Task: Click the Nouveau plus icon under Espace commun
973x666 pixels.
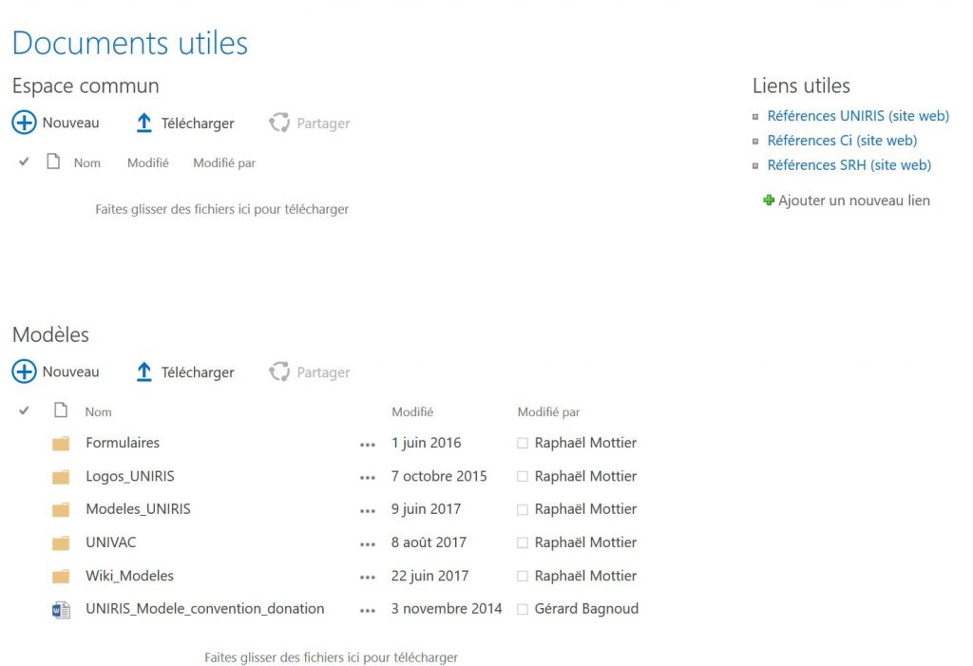Action: (24, 123)
